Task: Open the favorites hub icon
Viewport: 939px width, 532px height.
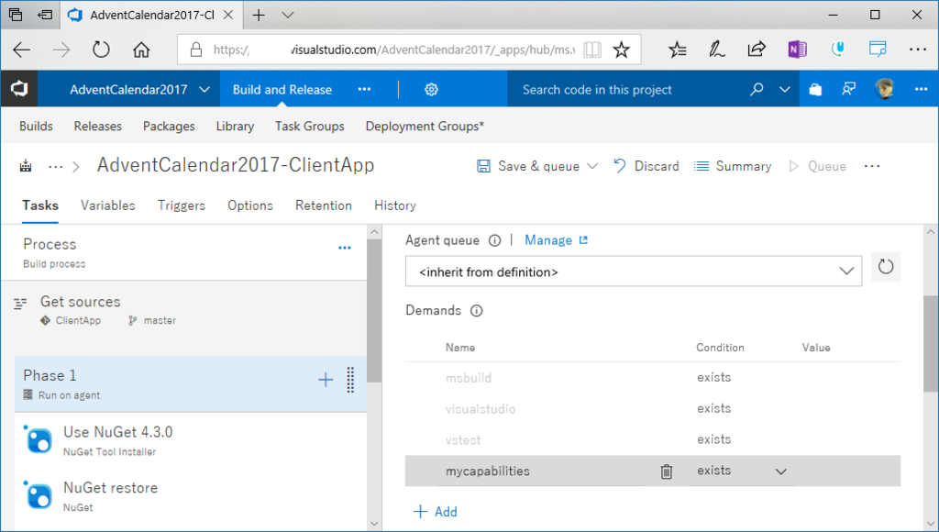Action: [x=678, y=50]
